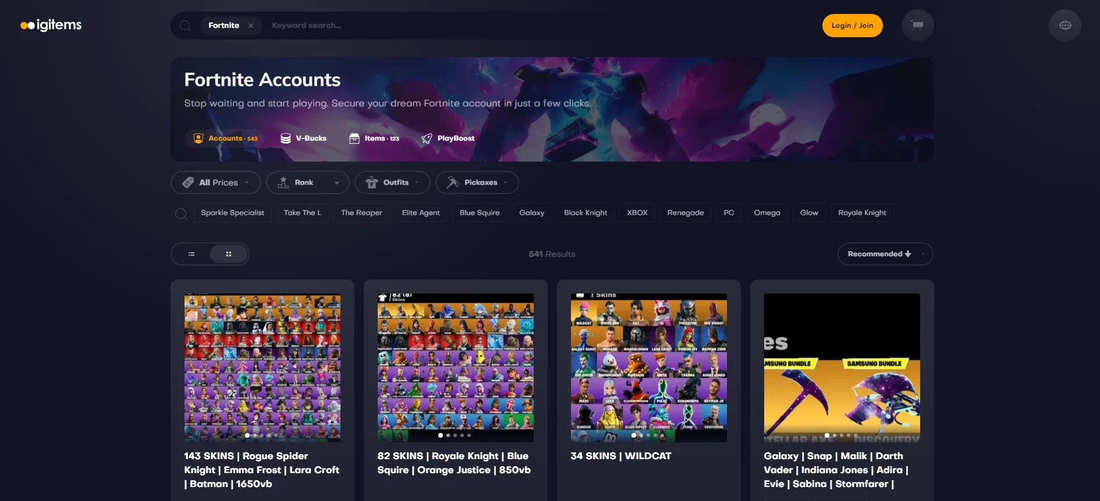This screenshot has width=1100, height=501.
Task: Click the 541 Results count text
Action: tap(552, 254)
